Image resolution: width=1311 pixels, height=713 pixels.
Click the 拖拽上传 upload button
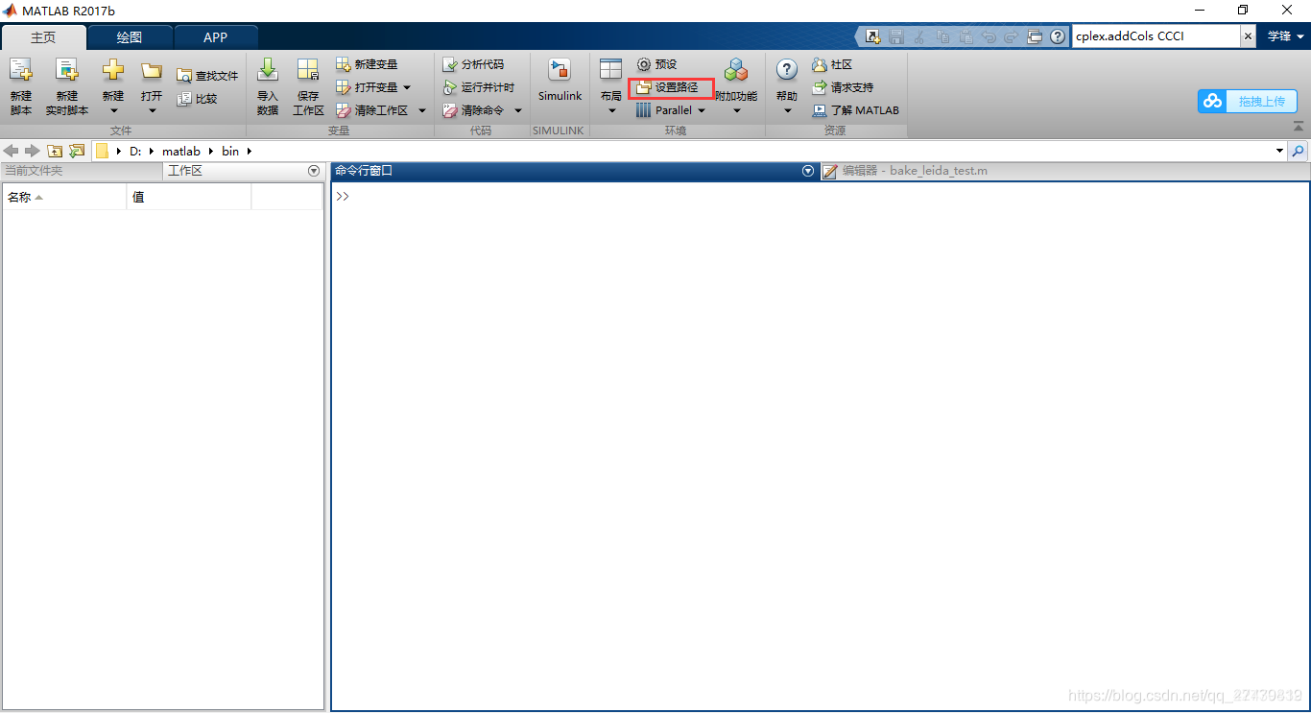coord(1247,101)
